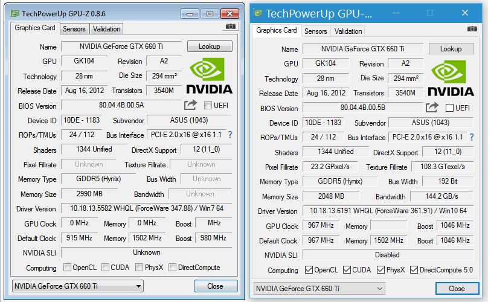The height and width of the screenshot is (302, 488).
Task: Click Pixel Fillrate 23.2 GPixel/s value
Action: pyautogui.click(x=330, y=167)
